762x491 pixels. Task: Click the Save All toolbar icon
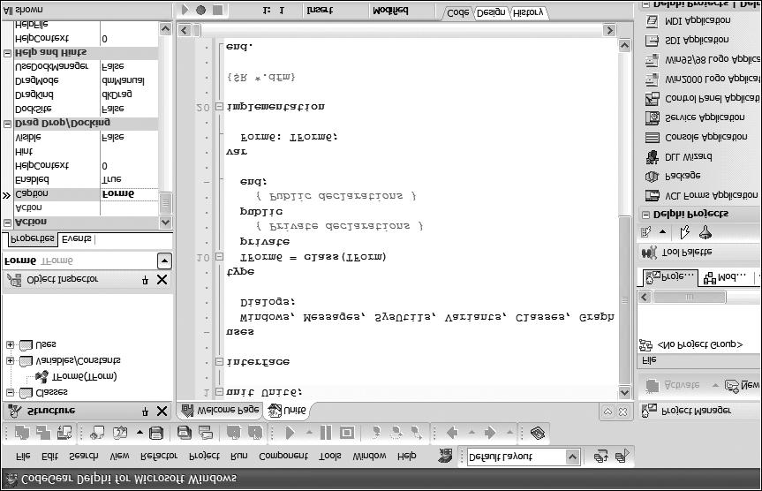184,432
